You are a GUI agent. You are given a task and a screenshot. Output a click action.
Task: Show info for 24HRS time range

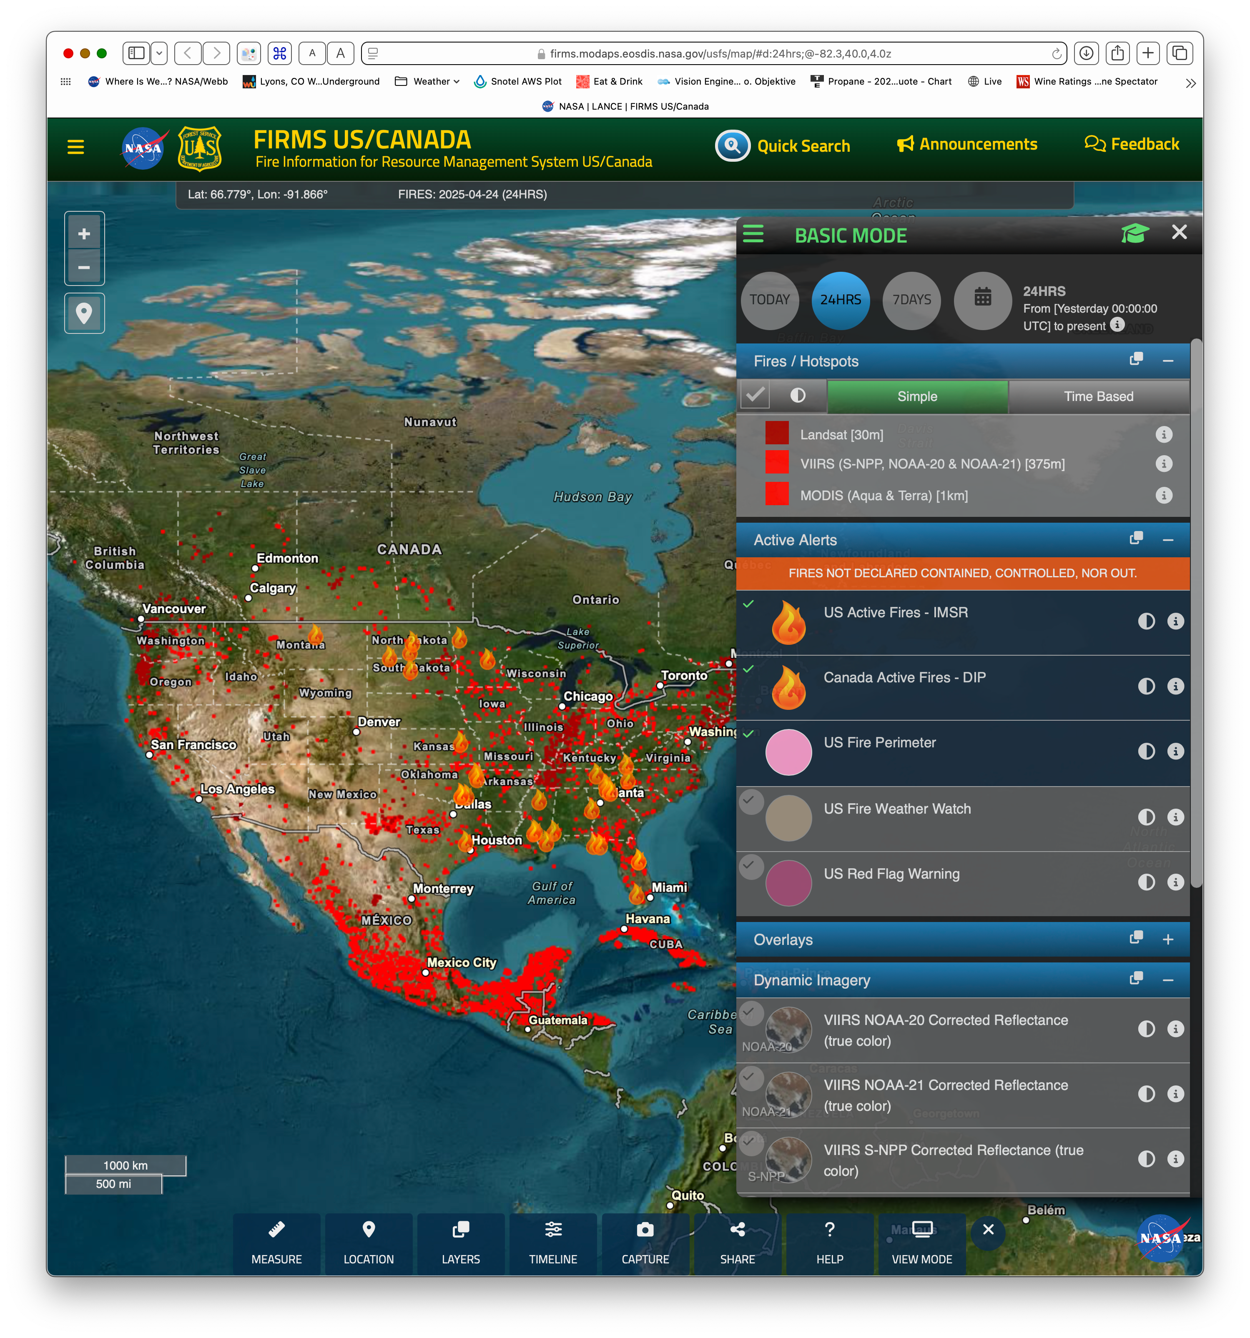point(1117,325)
